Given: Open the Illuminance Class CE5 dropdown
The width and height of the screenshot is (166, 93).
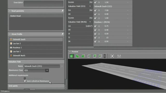Looking at the screenshot, I should click(47, 70).
